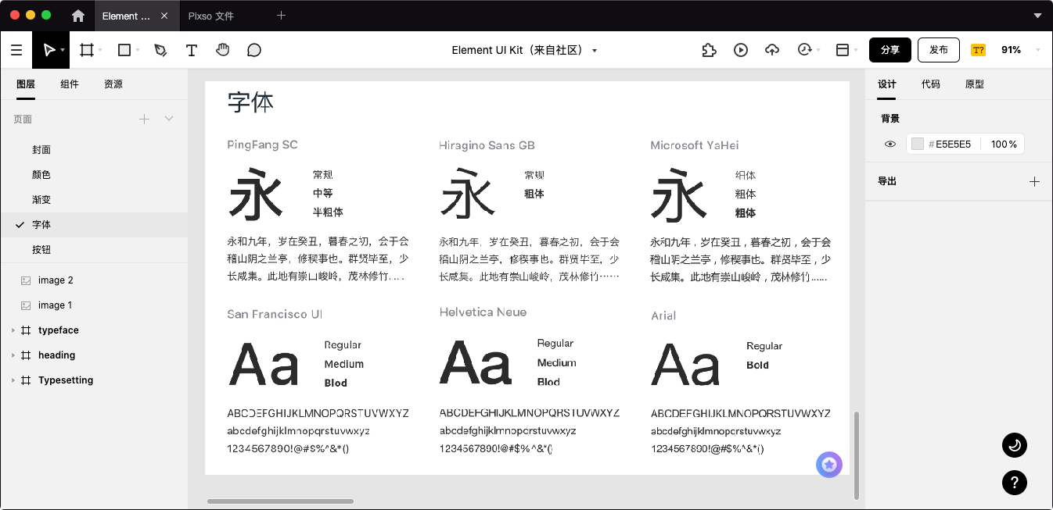1053x510 pixels.
Task: Click the cloud upload icon
Action: [x=772, y=50]
